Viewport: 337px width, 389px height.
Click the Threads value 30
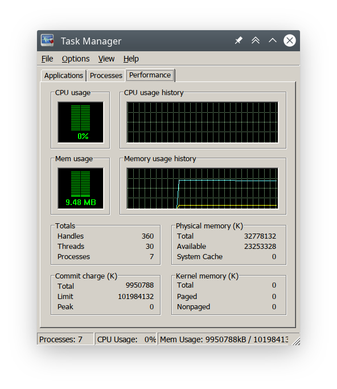[x=150, y=247]
